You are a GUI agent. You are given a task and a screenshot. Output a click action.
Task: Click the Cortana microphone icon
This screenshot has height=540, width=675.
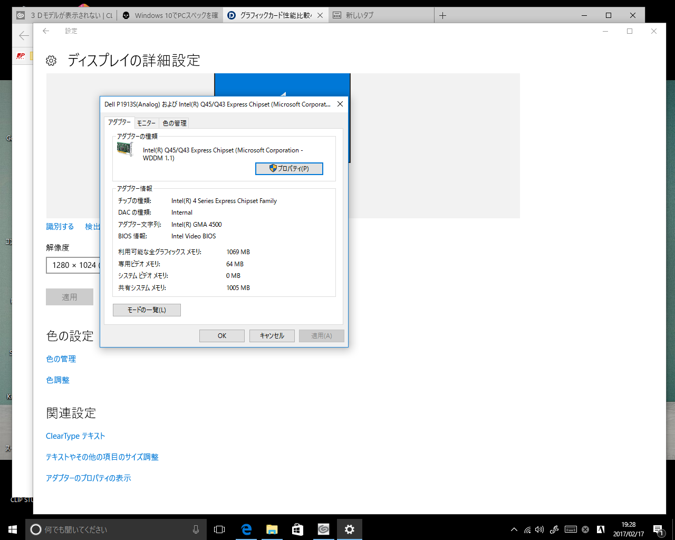196,529
